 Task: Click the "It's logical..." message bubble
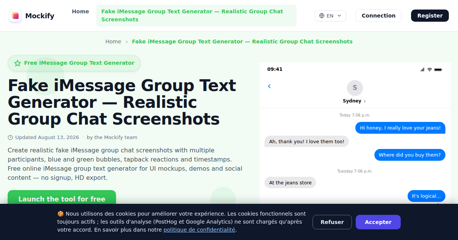pos(426,196)
